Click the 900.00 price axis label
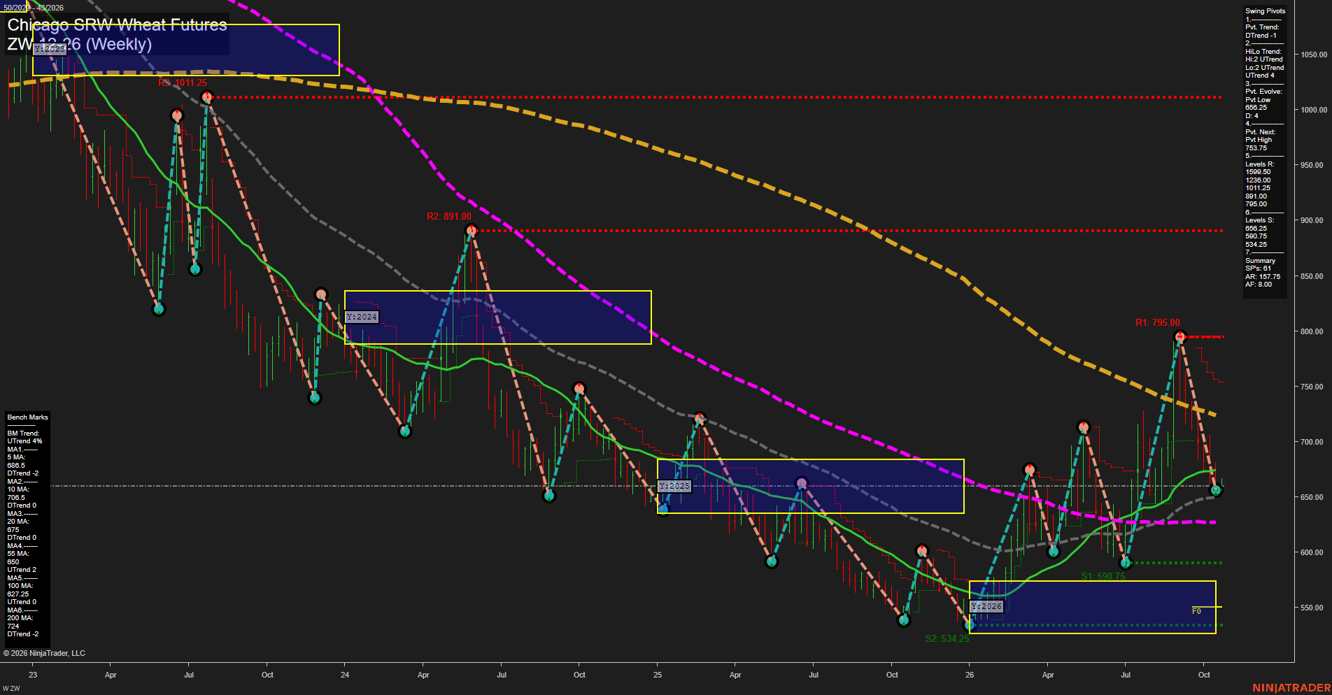This screenshot has width=1332, height=695. point(1312,220)
